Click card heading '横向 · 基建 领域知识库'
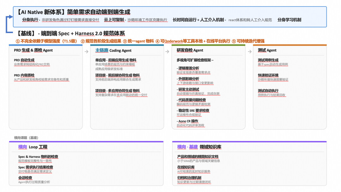The image size is (341, 192). 199,147
